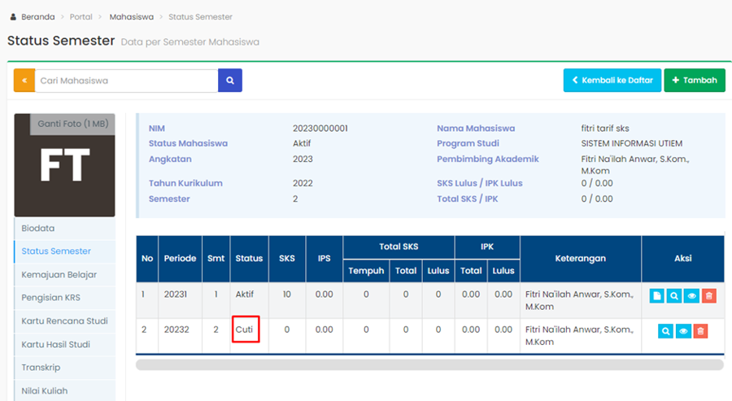Click the blue search magnifier button
Viewport: 732px width, 401px height.
230,81
